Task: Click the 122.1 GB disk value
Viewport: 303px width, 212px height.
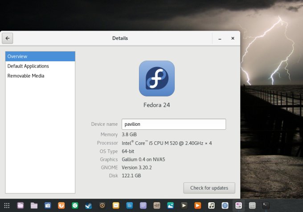Action: (x=131, y=176)
